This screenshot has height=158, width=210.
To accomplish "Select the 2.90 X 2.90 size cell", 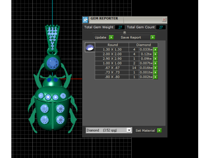I will (x=112, y=59).
